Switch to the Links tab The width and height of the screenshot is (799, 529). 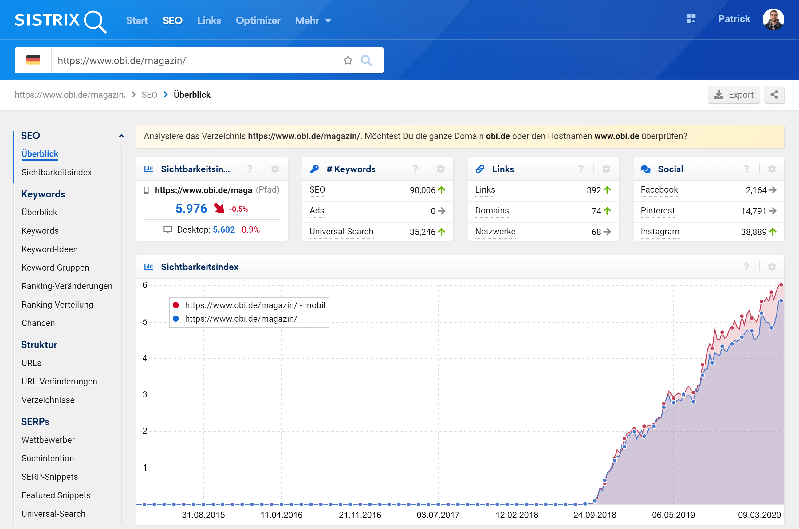(209, 21)
